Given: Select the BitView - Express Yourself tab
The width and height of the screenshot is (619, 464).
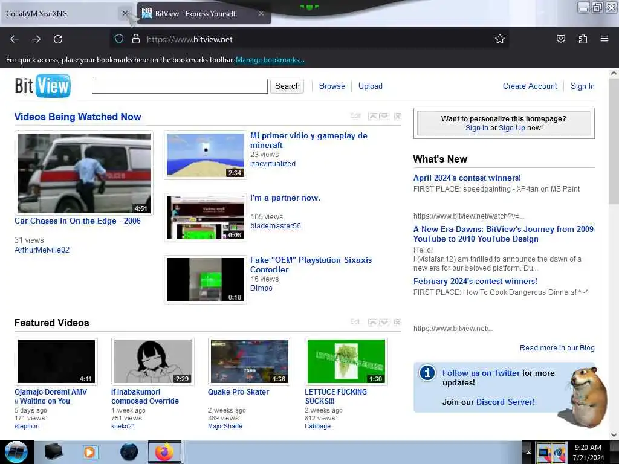Looking at the screenshot, I should click(x=204, y=13).
